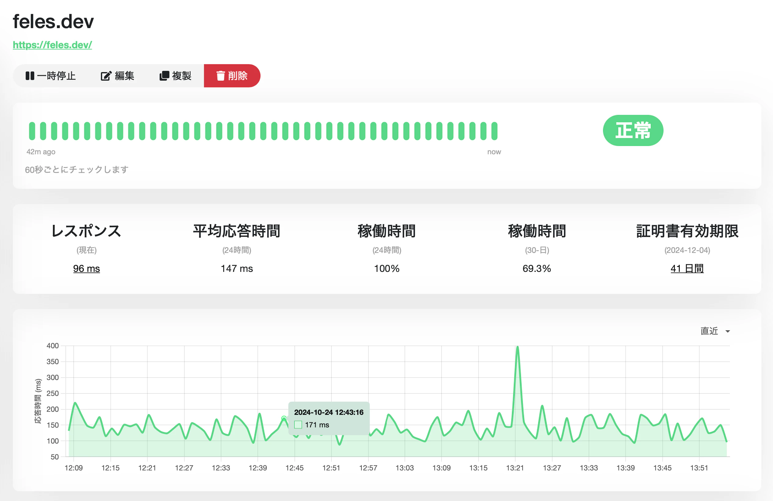The image size is (773, 501).
Task: Click the 12:09 x-axis label
Action: click(74, 468)
